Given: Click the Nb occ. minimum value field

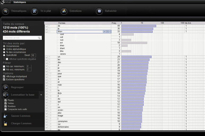Looking at the screenshot, I should click(29, 70).
